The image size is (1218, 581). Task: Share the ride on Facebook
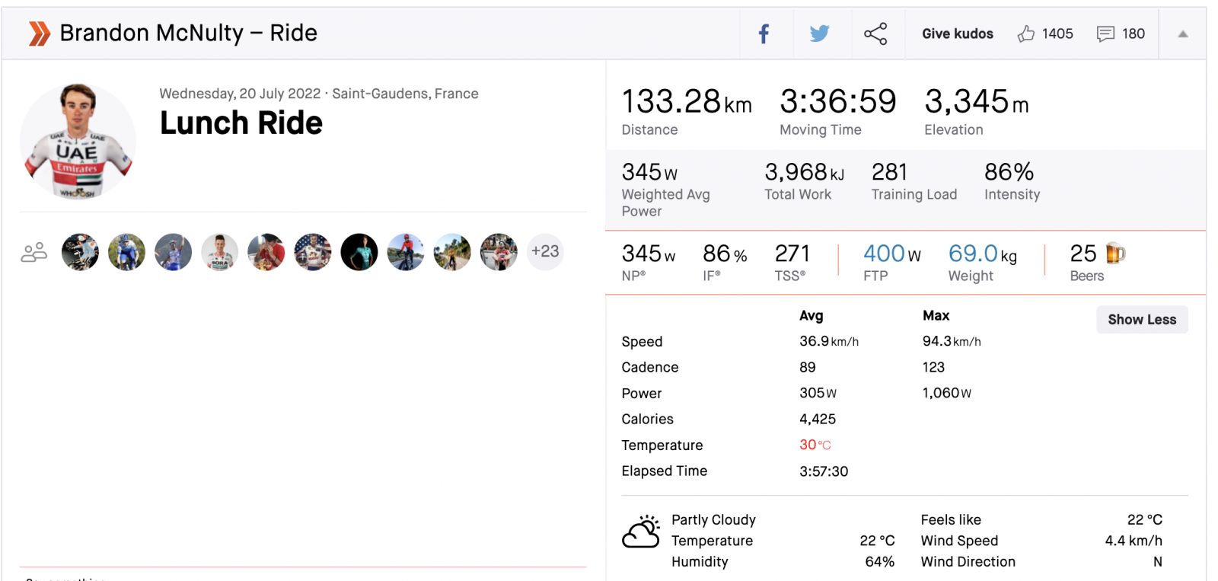click(764, 34)
